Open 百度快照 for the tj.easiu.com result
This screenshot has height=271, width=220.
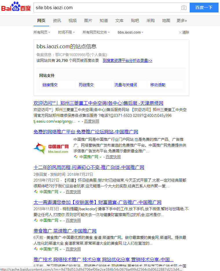pos(92,121)
